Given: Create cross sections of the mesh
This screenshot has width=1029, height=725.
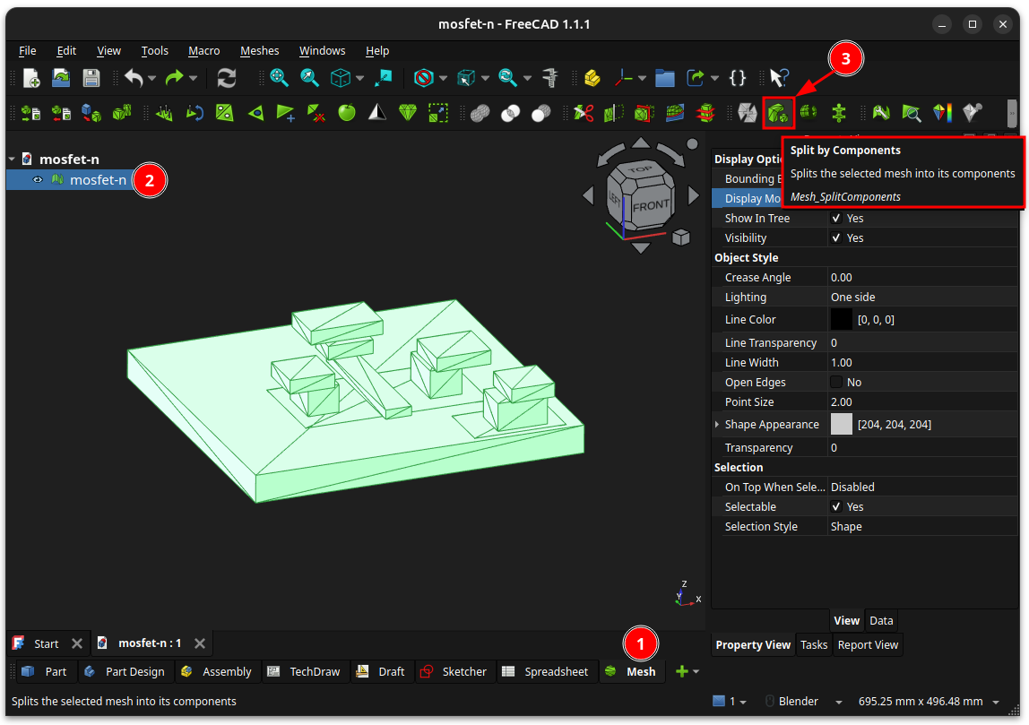Looking at the screenshot, I should (705, 113).
